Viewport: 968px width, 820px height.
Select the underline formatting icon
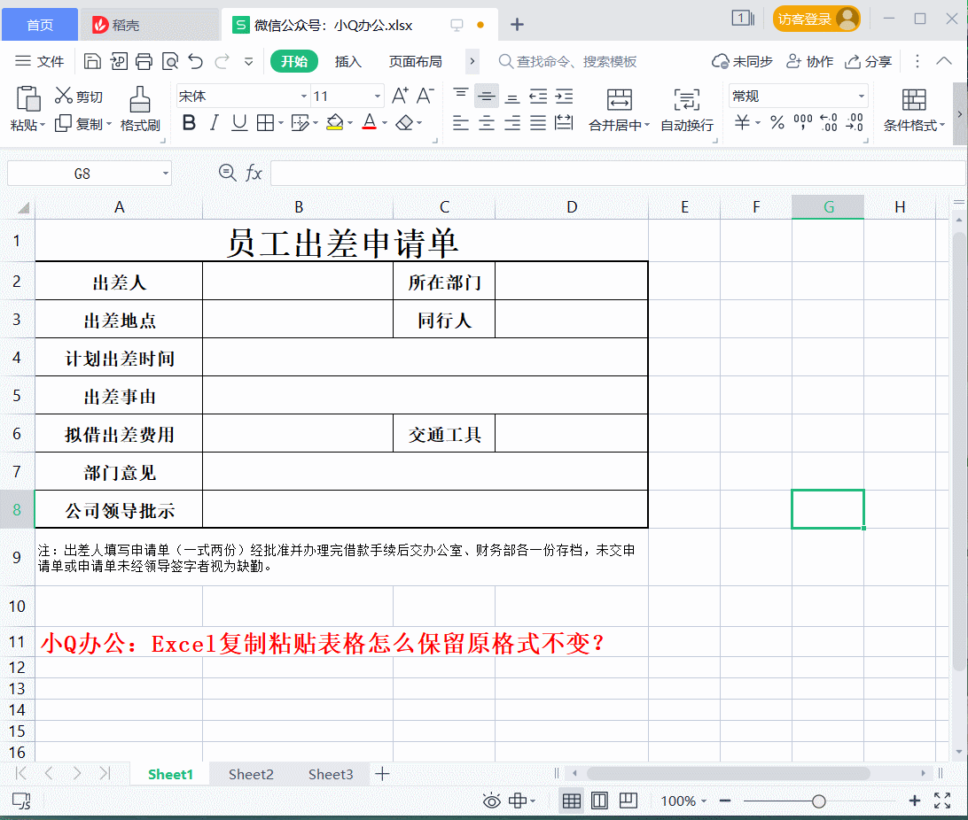tap(238, 123)
